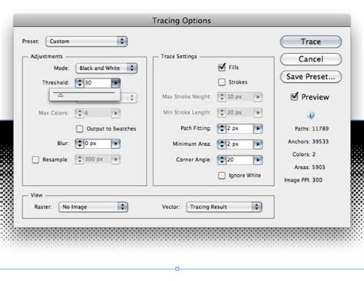Enable the Resample checkbox
The width and height of the screenshot is (364, 281).
click(x=35, y=160)
